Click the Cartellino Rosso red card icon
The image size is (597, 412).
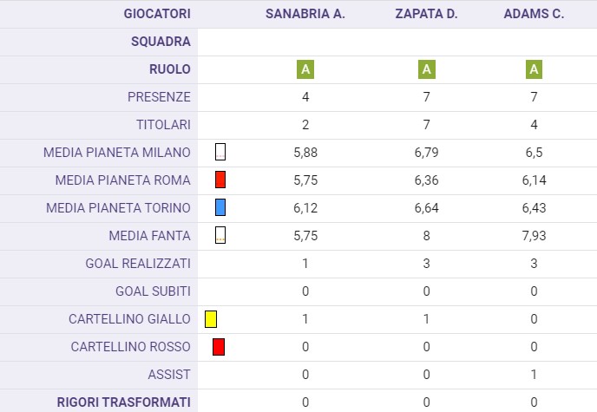[x=219, y=347]
